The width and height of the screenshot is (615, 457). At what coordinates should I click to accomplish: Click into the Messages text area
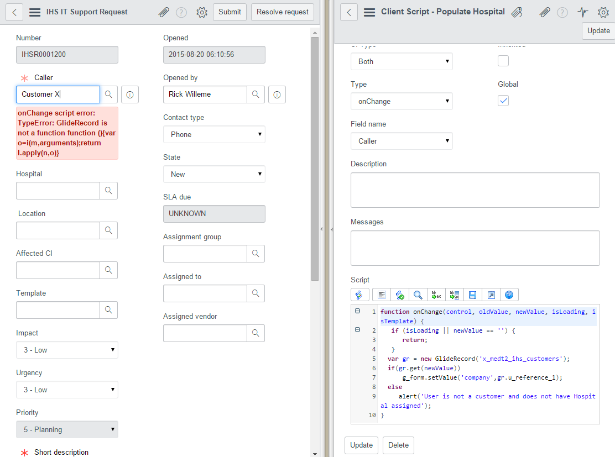[x=475, y=248]
